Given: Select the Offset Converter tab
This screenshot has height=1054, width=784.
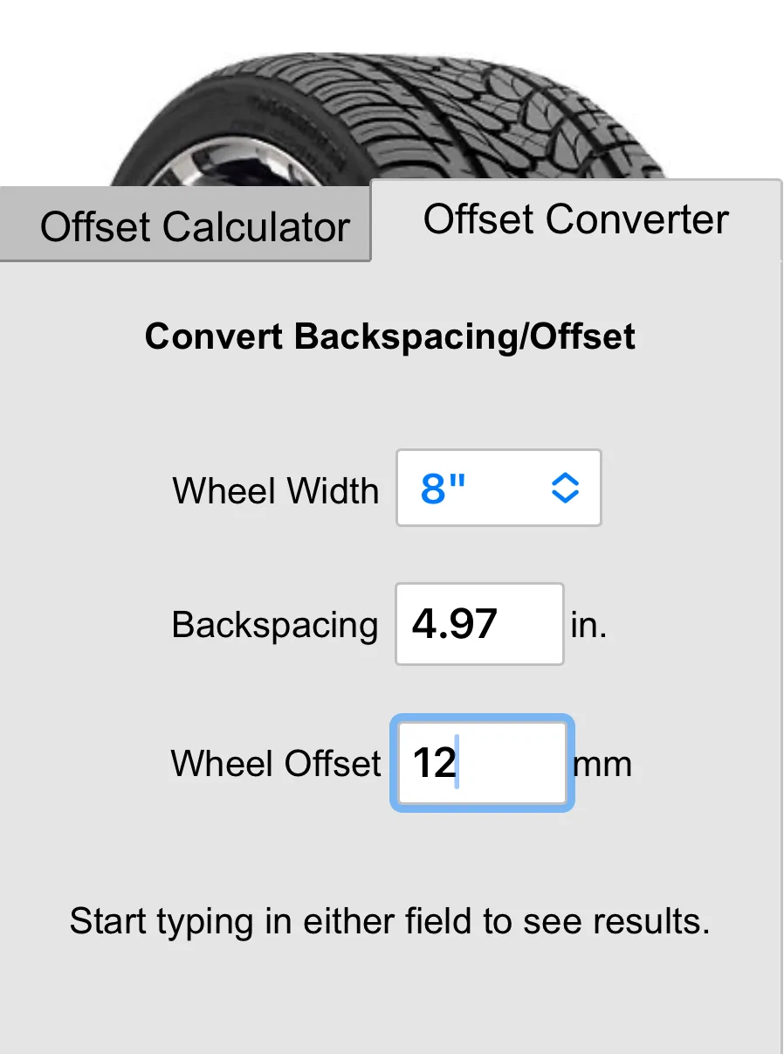Looking at the screenshot, I should 575,219.
